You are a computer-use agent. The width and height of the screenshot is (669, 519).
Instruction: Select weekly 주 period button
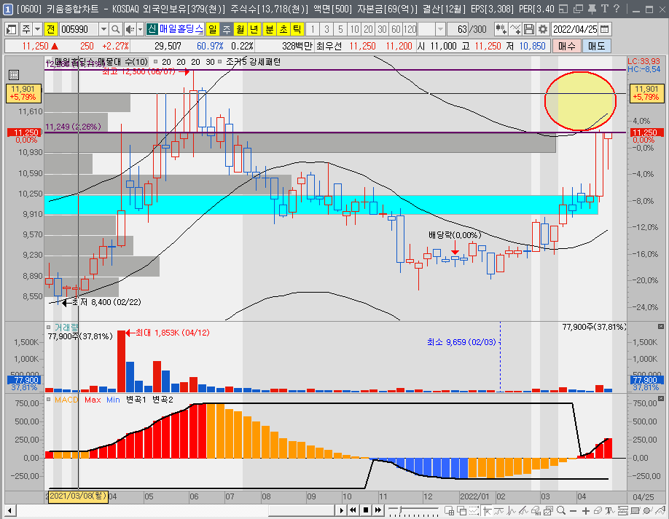[x=226, y=29]
